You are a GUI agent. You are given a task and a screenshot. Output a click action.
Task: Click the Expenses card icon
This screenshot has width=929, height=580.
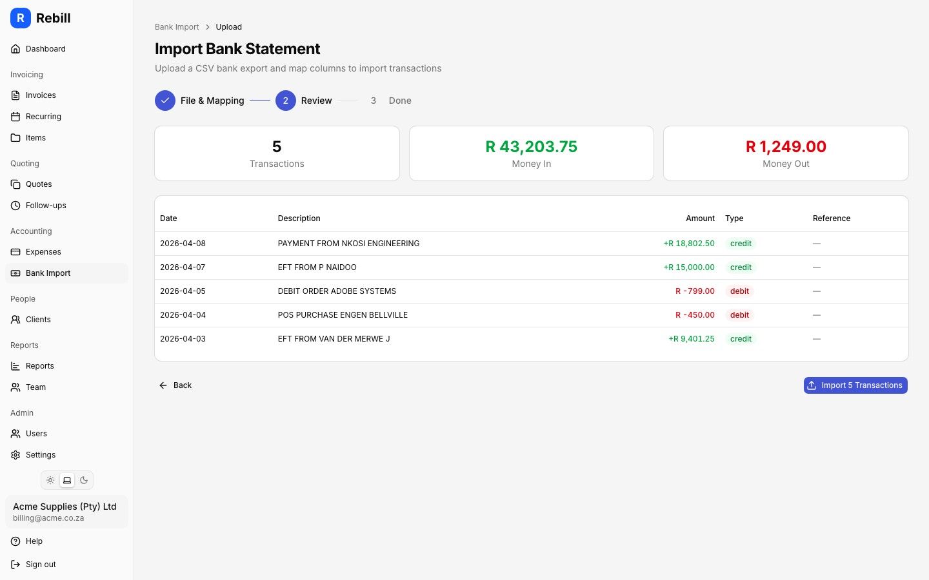coord(15,252)
